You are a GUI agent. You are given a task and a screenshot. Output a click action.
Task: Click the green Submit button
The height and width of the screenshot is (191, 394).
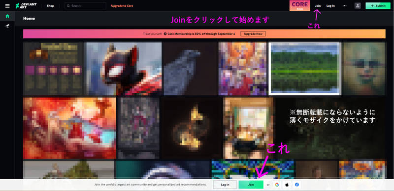(x=378, y=6)
